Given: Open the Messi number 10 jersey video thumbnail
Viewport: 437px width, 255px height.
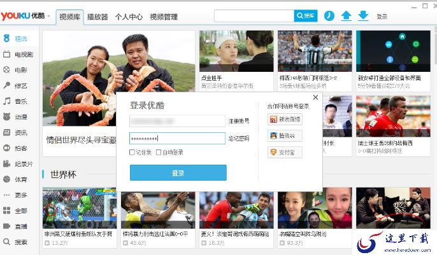Looking at the screenshot, I should (x=315, y=51).
